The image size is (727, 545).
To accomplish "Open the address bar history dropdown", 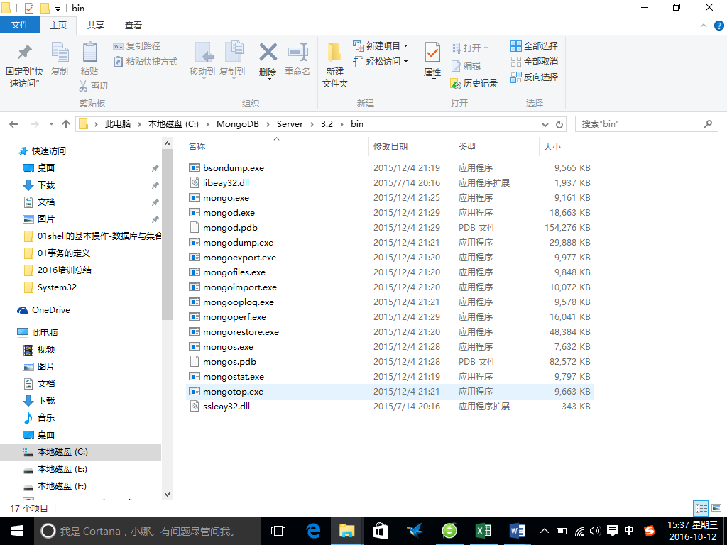I will click(x=545, y=124).
